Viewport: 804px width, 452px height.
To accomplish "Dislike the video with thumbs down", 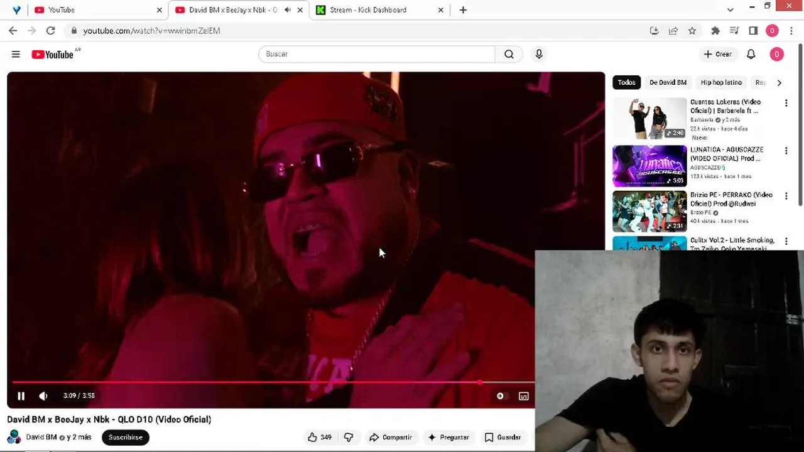I will [349, 437].
